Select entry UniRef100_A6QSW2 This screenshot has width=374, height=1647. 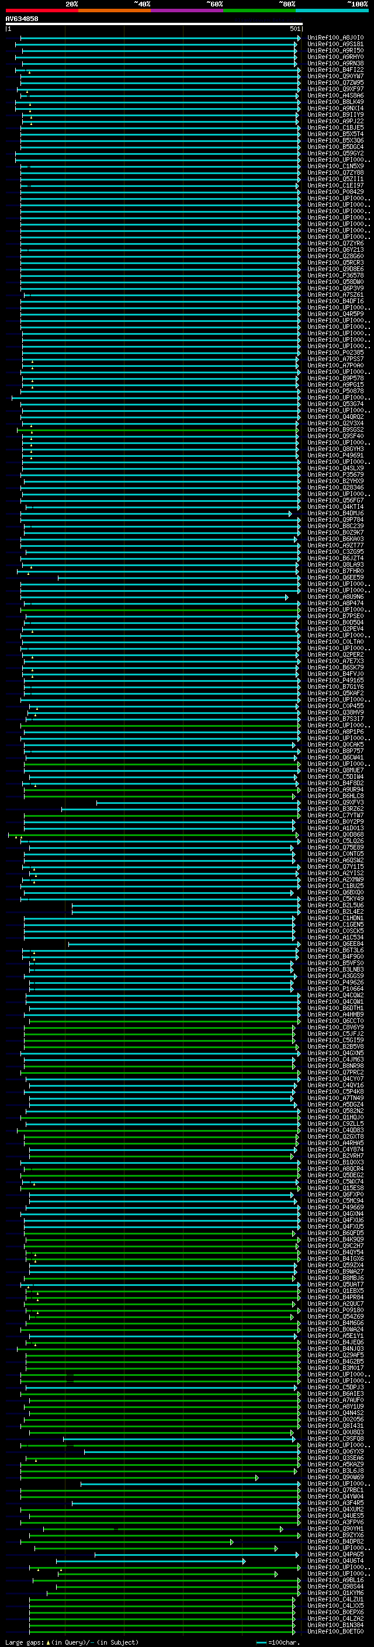(335, 861)
